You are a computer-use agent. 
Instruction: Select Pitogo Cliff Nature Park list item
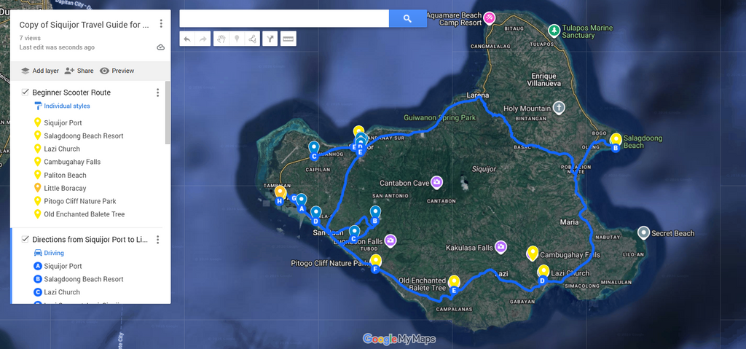[80, 201]
